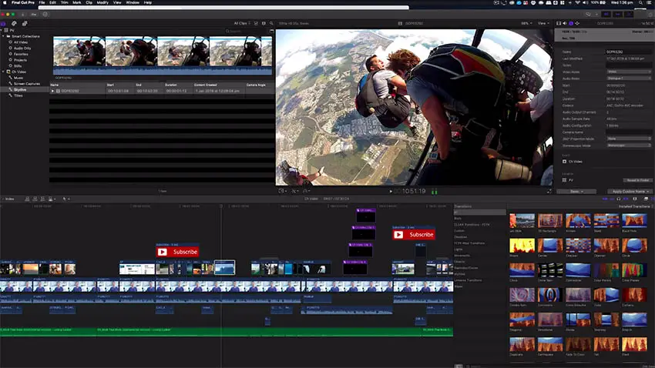Open the Audio inspector speaker icon

click(565, 23)
